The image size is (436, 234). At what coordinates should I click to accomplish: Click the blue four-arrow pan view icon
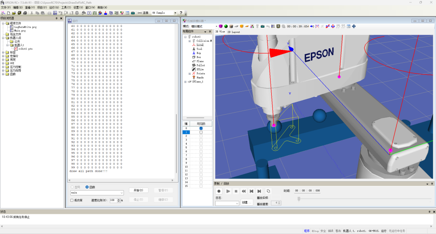[x=333, y=26]
